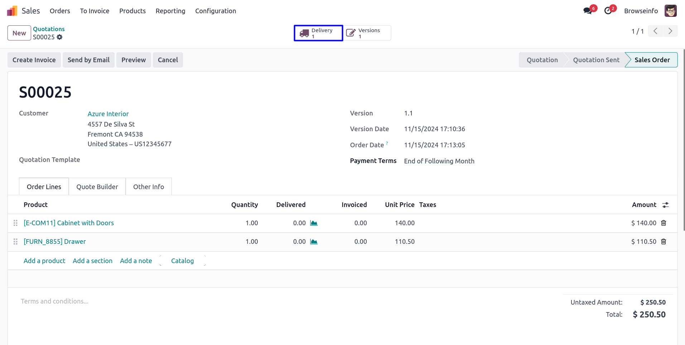Open the Versions history smart button
Image resolution: width=685 pixels, height=345 pixels.
pyautogui.click(x=367, y=33)
